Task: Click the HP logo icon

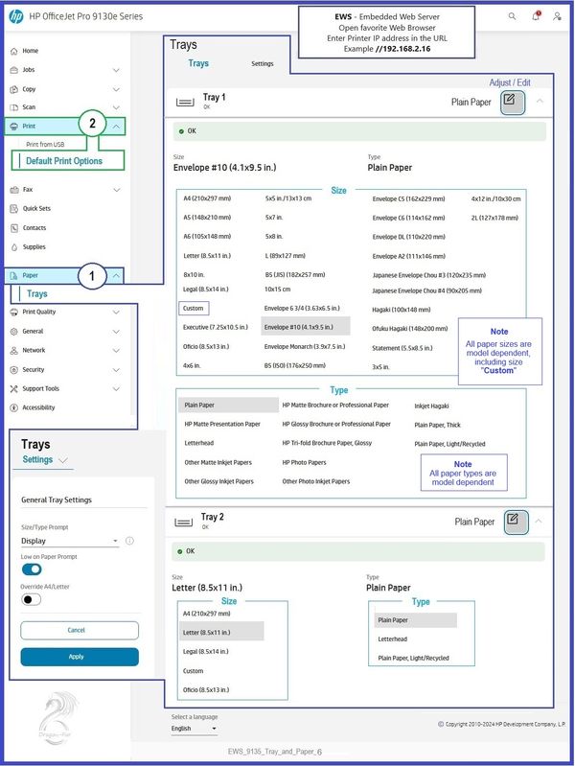Action: click(x=16, y=16)
